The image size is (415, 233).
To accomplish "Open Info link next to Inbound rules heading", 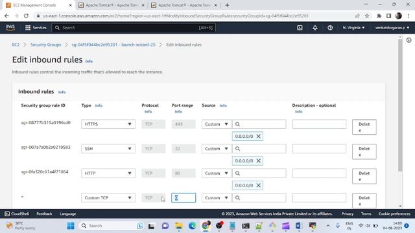I will pos(62,92).
